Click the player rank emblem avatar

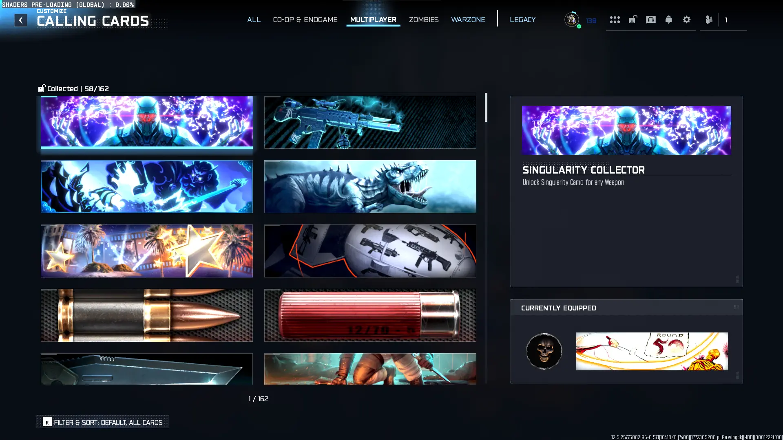click(x=571, y=20)
